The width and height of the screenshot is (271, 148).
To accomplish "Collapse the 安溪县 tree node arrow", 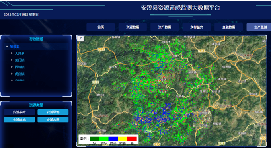I will tap(7, 47).
